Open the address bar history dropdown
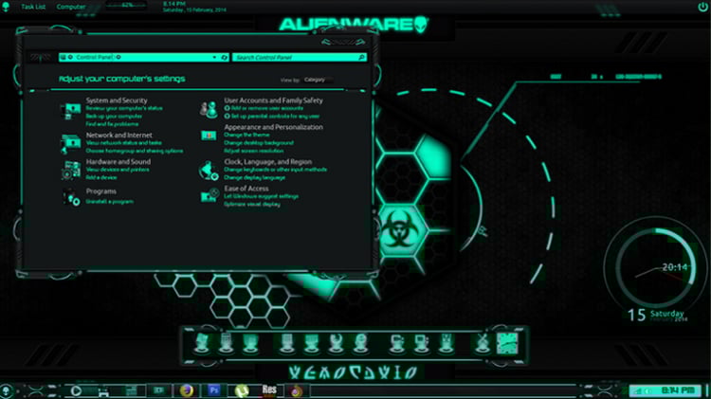711x399 pixels. click(214, 58)
